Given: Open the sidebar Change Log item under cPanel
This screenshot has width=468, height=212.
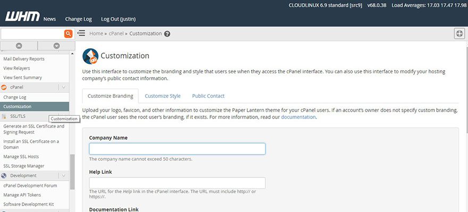Looking at the screenshot, I should click(15, 97).
